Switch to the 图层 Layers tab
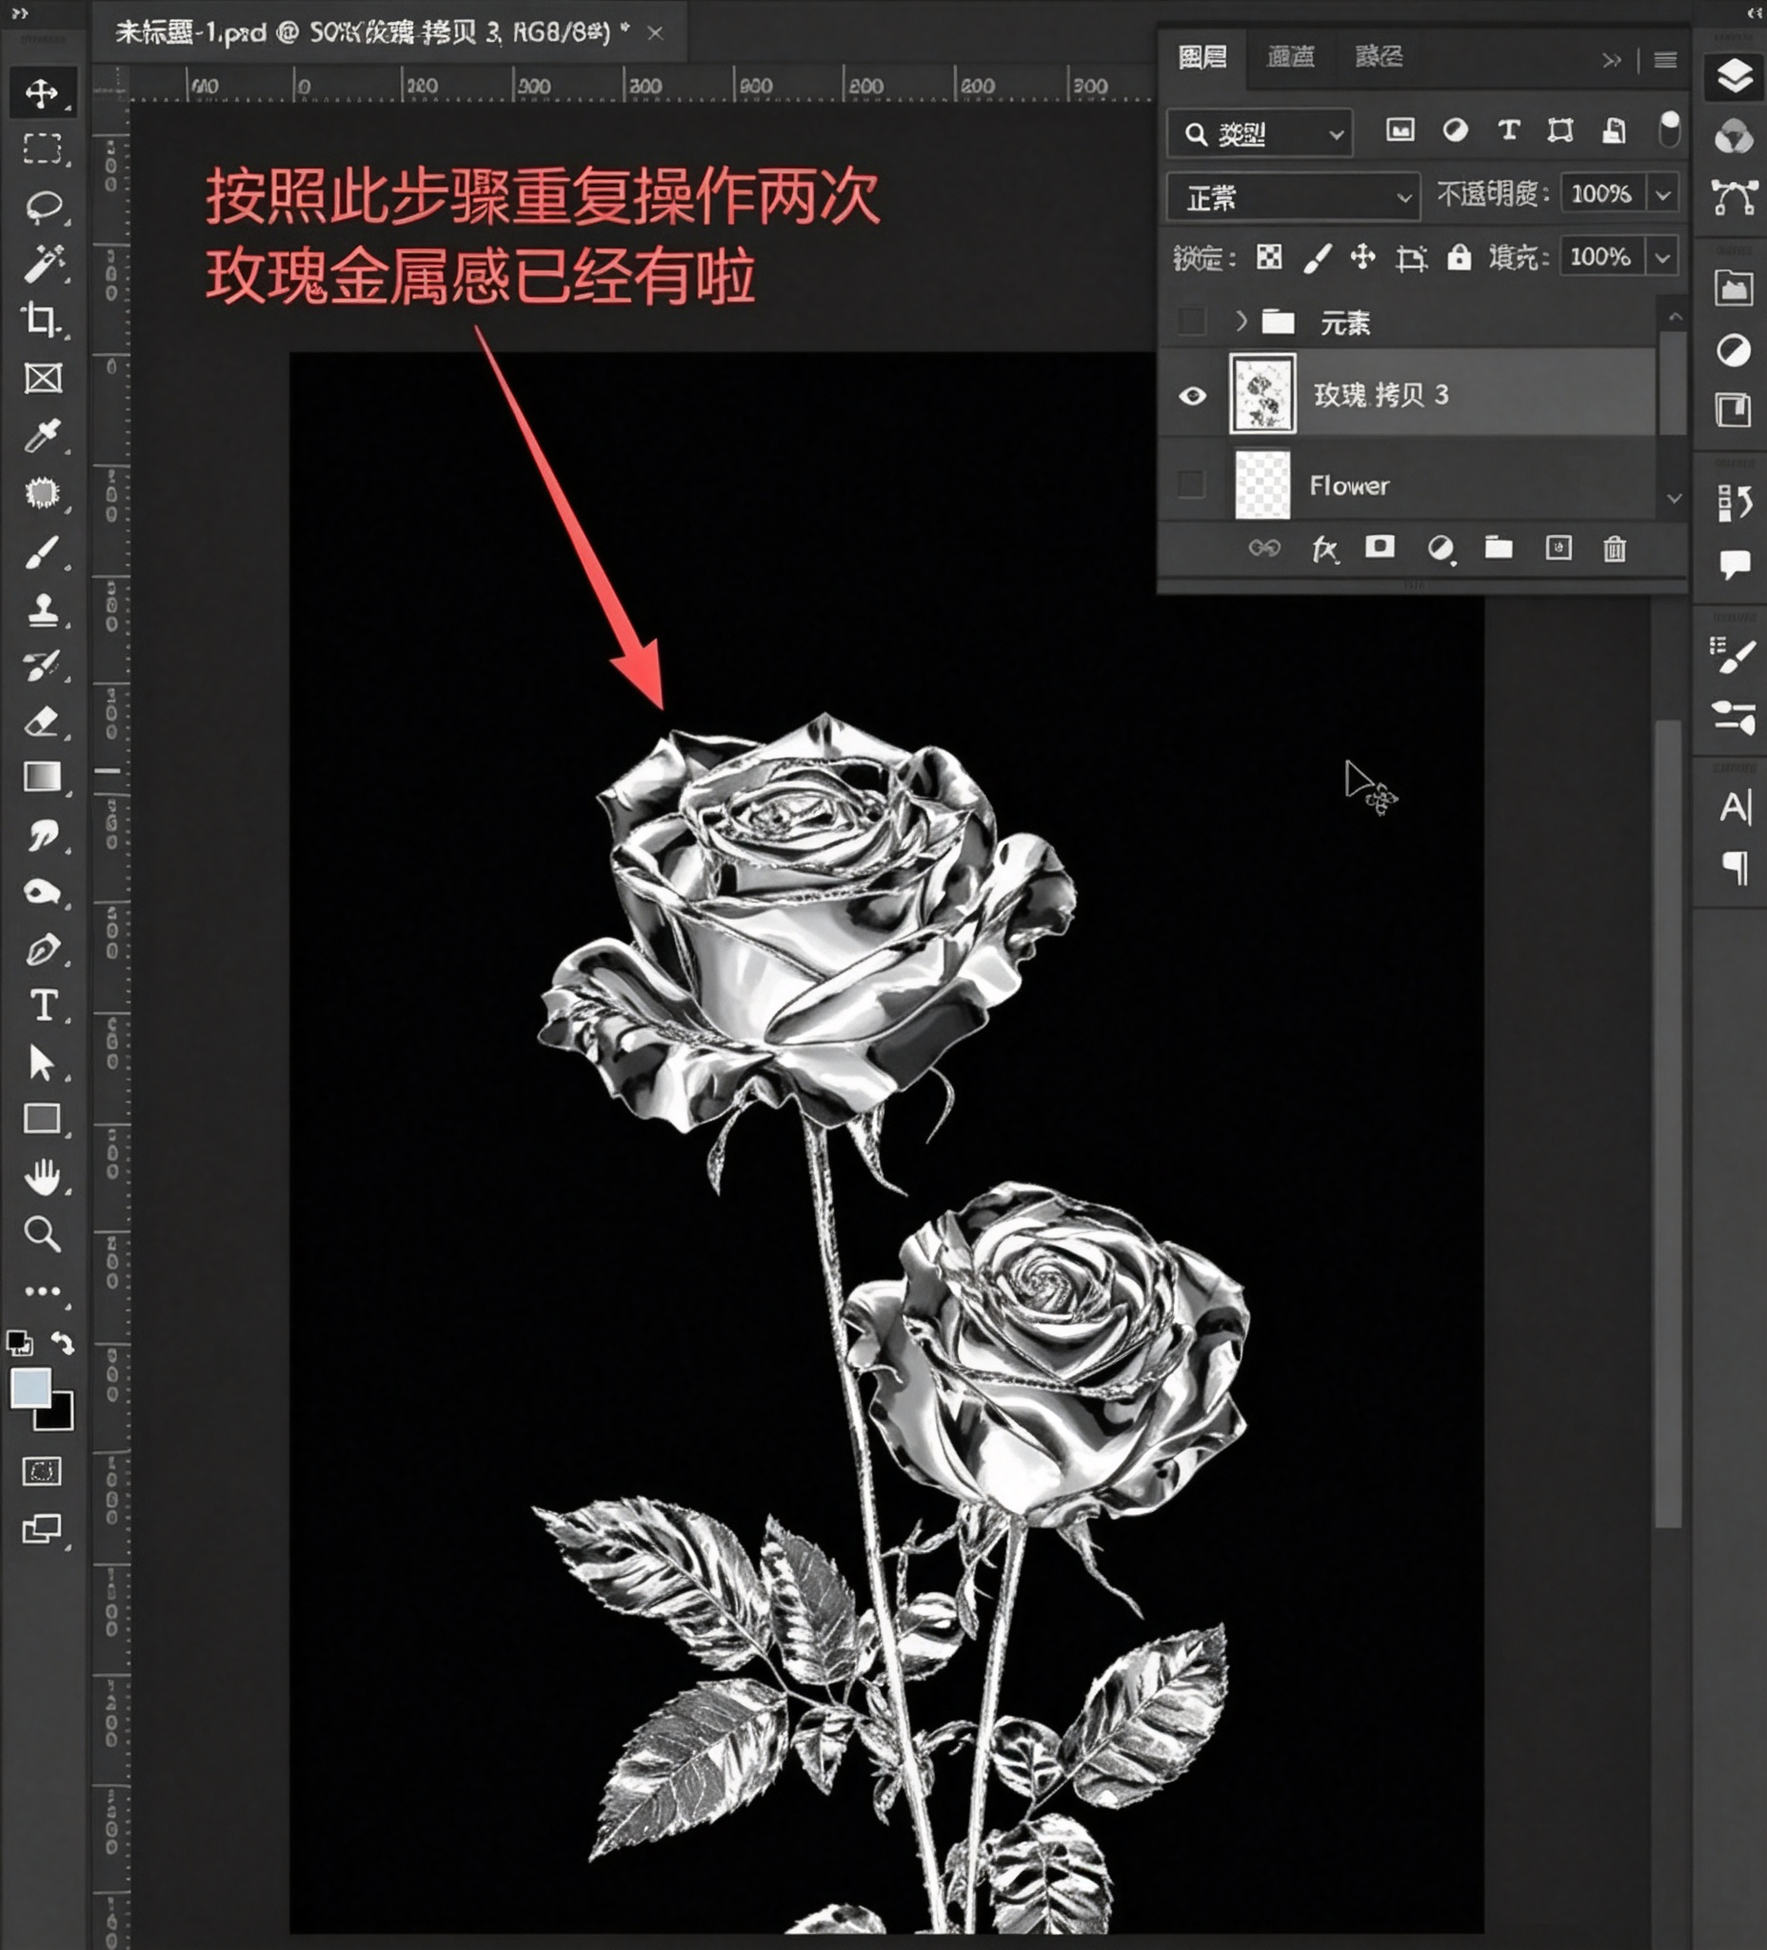The width and height of the screenshot is (1767, 1950). (x=1202, y=58)
